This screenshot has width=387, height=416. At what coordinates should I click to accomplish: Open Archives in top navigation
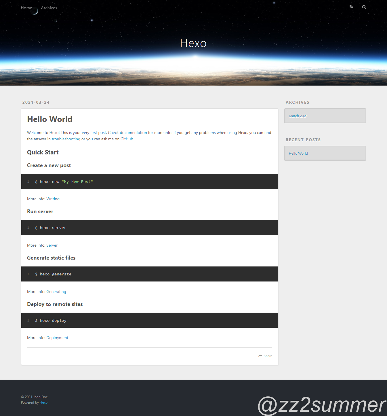tap(49, 8)
